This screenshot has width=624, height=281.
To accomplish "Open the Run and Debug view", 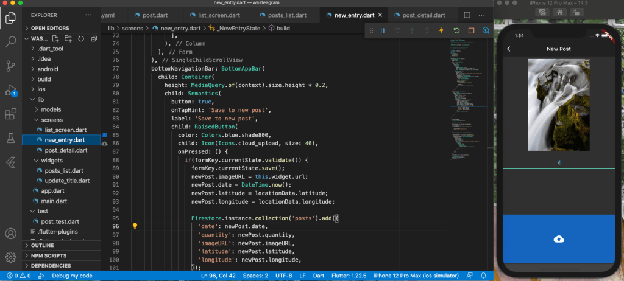I will pos(10,90).
